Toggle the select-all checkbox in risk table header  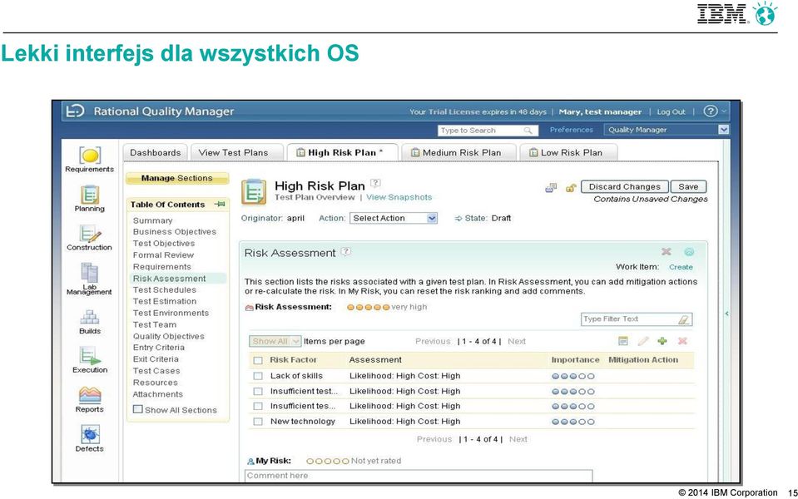pyautogui.click(x=258, y=361)
